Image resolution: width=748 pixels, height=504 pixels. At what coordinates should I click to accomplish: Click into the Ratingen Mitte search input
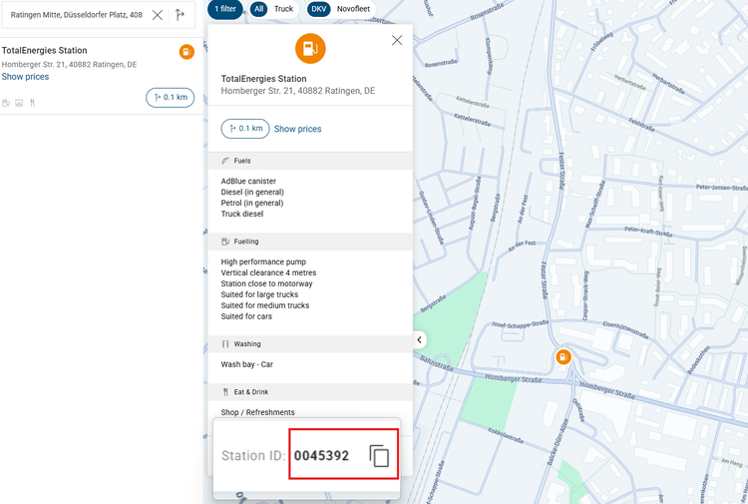click(x=76, y=15)
